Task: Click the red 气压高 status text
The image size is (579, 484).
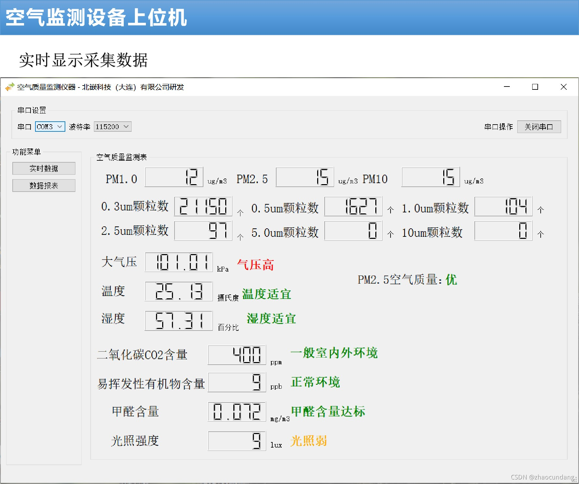Action: (x=256, y=265)
